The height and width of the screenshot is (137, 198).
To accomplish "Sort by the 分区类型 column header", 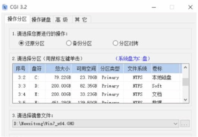I will click(110, 69).
